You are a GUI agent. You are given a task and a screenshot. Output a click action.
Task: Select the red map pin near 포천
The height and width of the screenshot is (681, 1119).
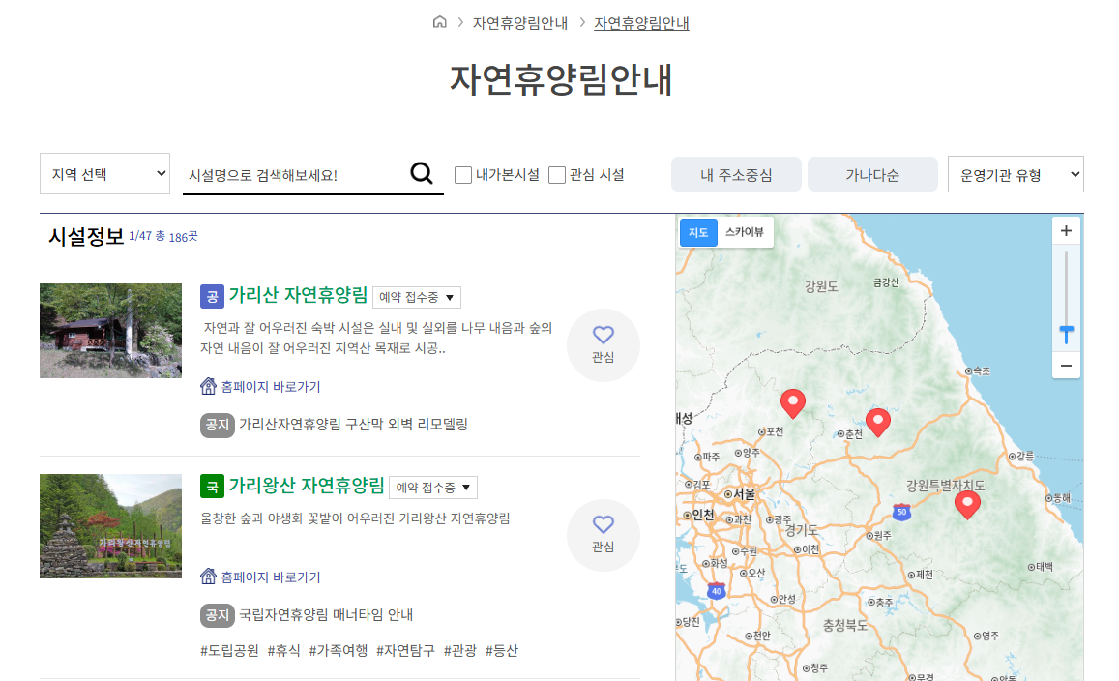tap(793, 403)
